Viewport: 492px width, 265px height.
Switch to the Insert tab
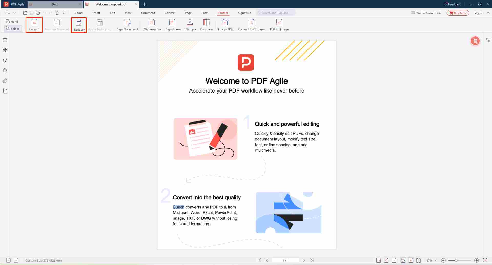pyautogui.click(x=96, y=13)
